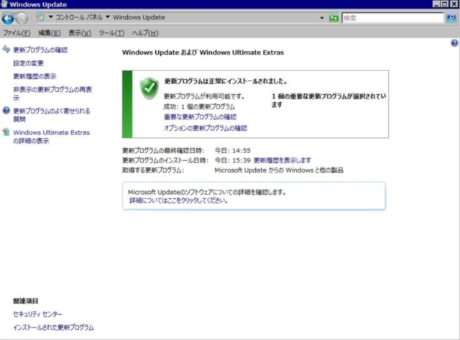Click Windows Ultimate Extras の詳細の表示 link
Image resolution: width=460 pixels, height=340 pixels.
pos(51,137)
